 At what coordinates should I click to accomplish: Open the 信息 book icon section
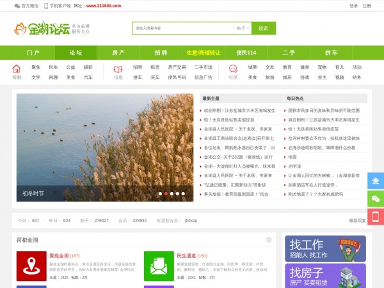tap(118, 69)
